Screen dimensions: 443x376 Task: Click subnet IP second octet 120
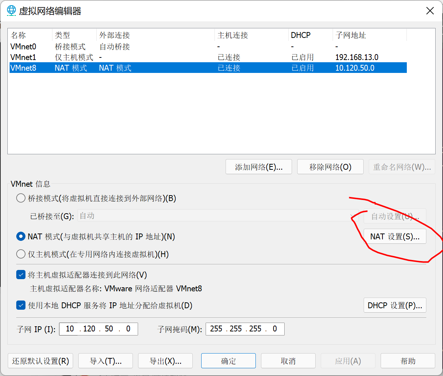89,329
